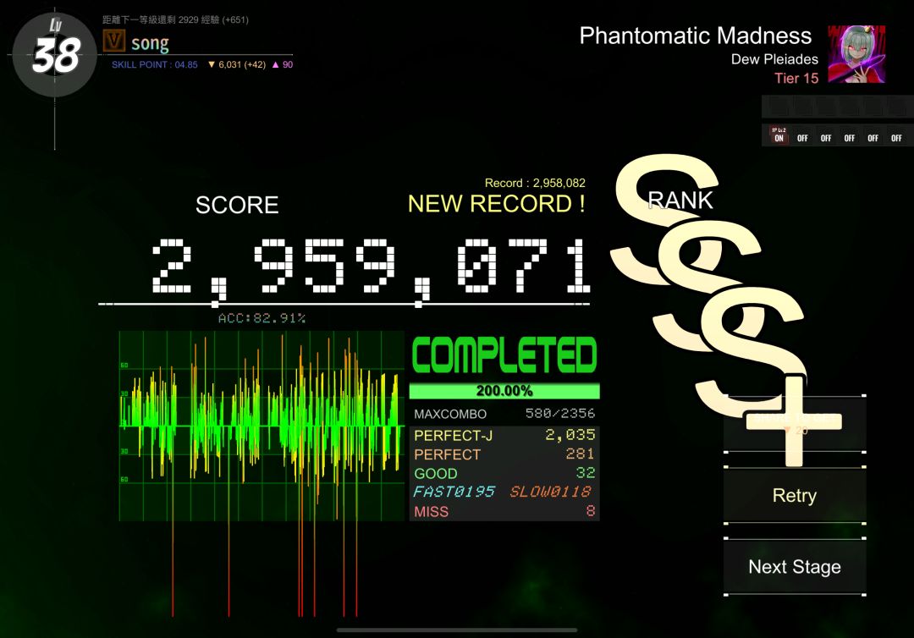This screenshot has height=638, width=914.
Task: Click the FAST0195 timing counter
Action: pos(454,492)
